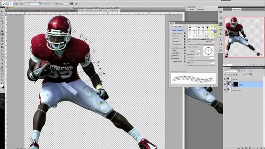Click the Navigator zoom slider
Image resolution: width=265 pixels, height=149 pixels.
(x=254, y=65)
